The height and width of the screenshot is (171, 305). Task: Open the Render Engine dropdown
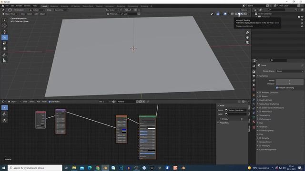click(x=289, y=71)
